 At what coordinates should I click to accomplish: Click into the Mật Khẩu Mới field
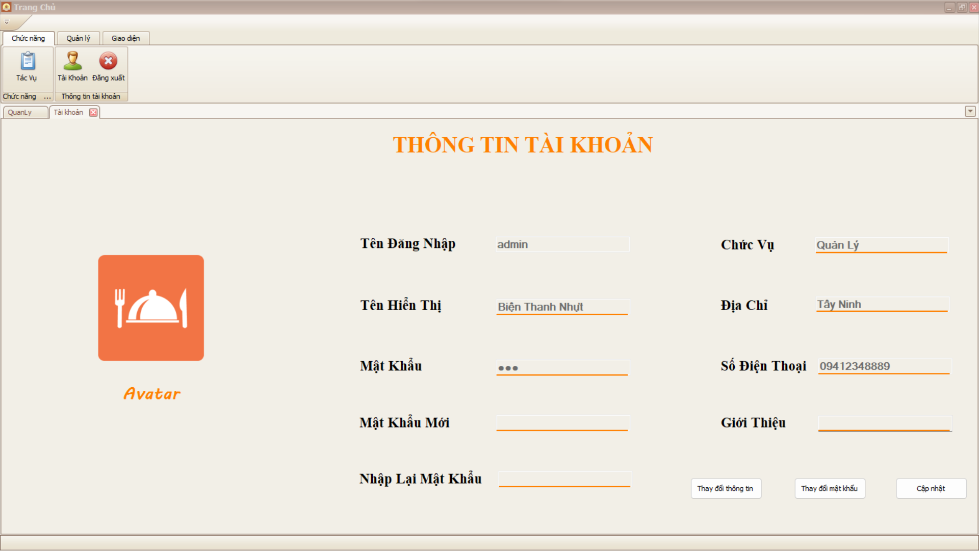562,422
